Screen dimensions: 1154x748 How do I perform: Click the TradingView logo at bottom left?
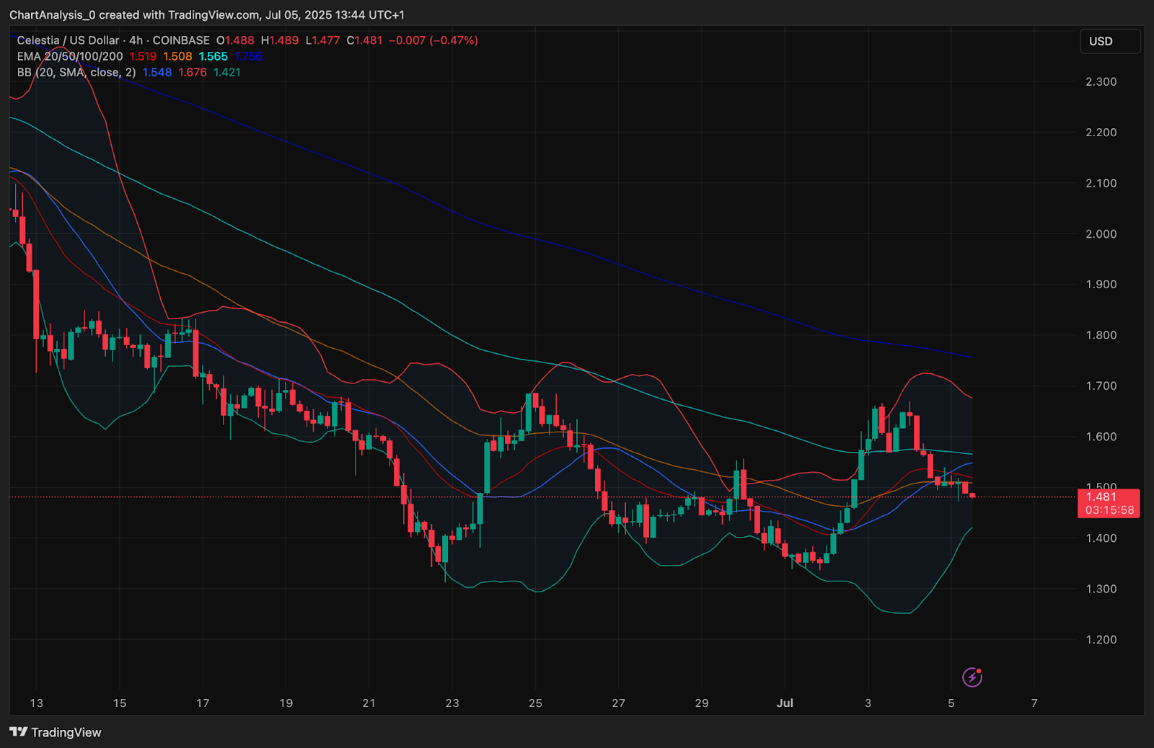(56, 732)
